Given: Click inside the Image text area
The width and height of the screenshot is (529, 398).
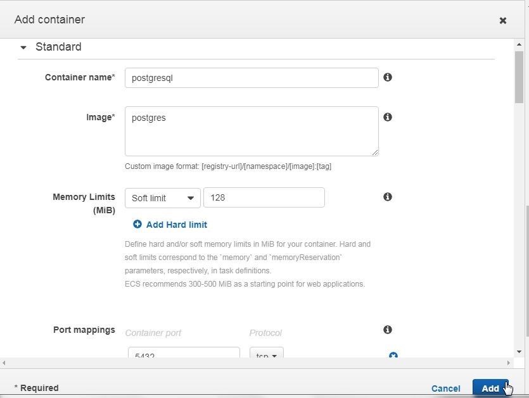Looking at the screenshot, I should 252,132.
